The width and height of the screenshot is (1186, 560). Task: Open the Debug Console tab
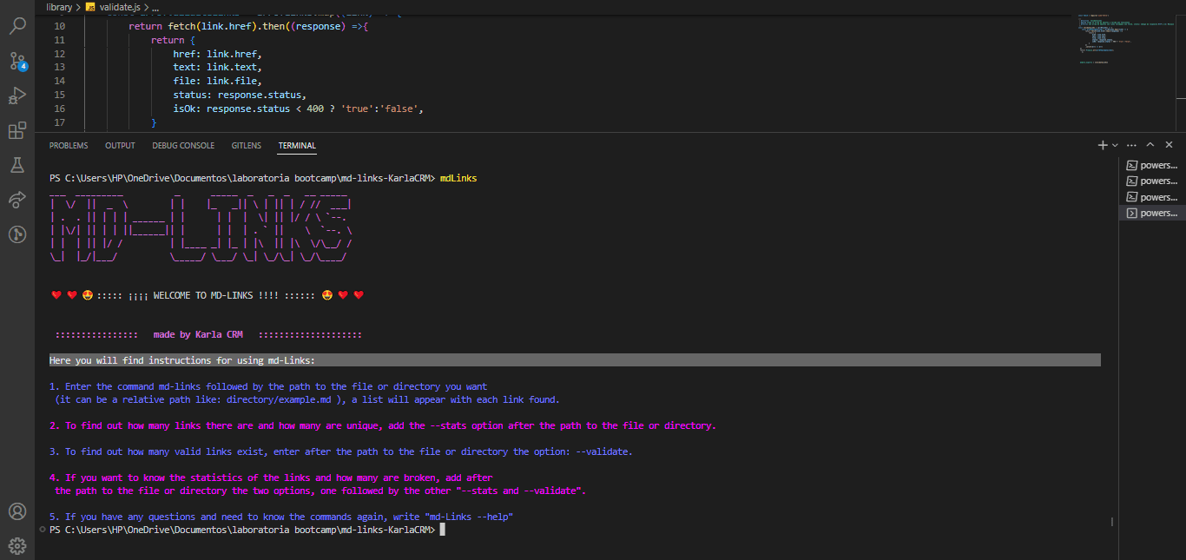point(183,146)
